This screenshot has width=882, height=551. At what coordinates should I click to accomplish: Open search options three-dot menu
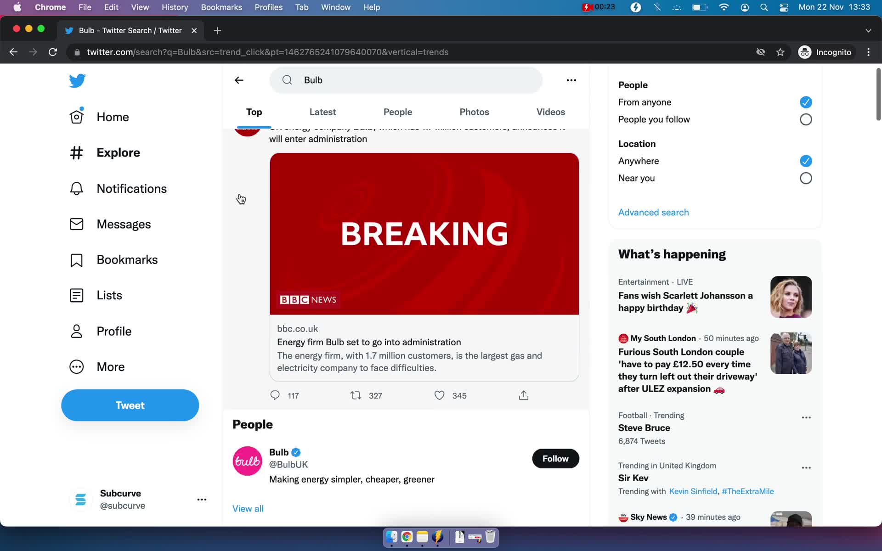[571, 80]
